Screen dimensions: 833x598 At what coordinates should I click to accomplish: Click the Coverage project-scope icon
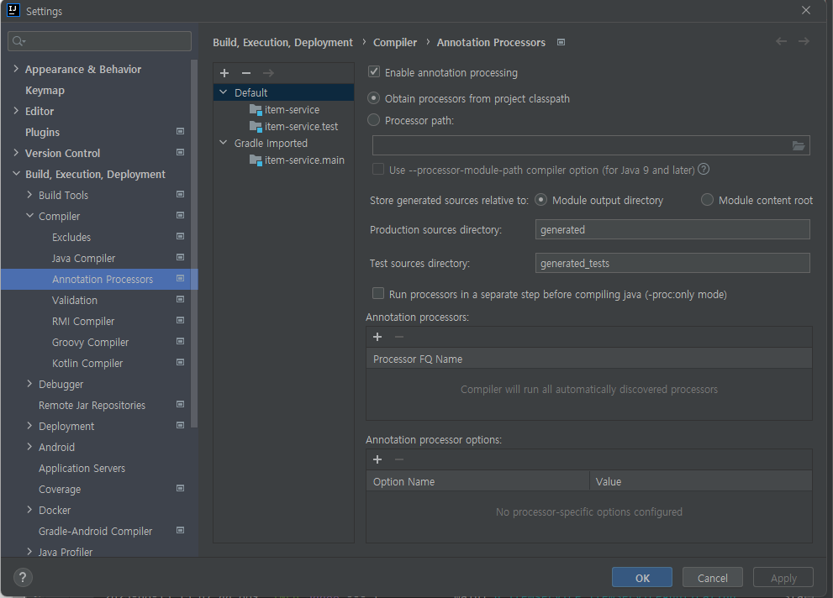pos(180,488)
